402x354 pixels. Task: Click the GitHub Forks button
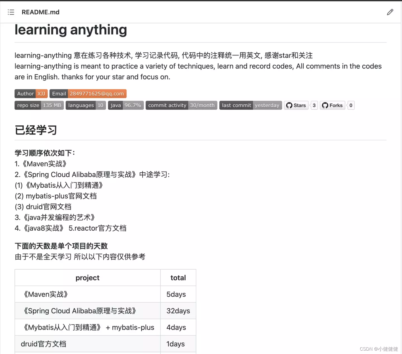(x=332, y=105)
